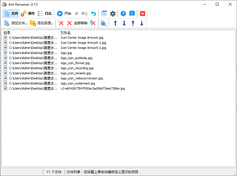Open the program settings gear

point(113,13)
